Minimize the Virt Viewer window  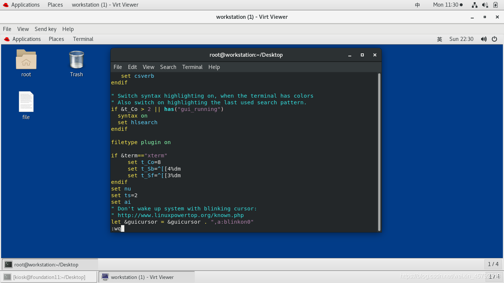tap(472, 17)
